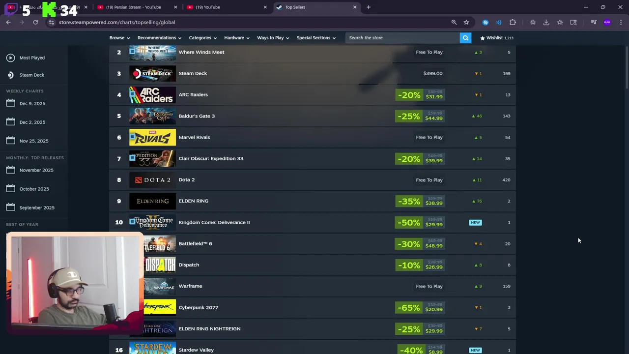Click Free To Play on Dota 2 row
Viewport: 629px width, 354px height.
click(x=429, y=180)
